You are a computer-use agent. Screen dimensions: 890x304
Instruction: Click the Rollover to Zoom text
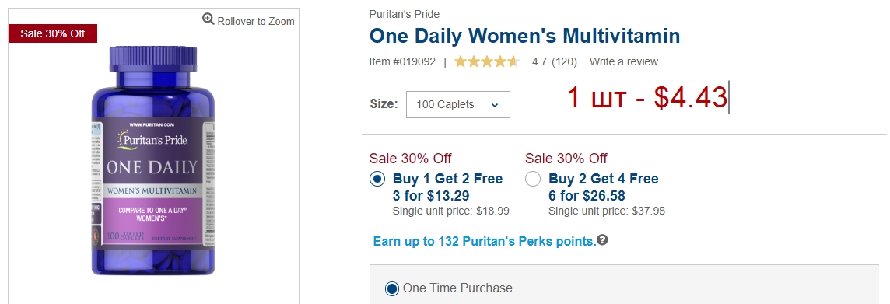tap(256, 21)
